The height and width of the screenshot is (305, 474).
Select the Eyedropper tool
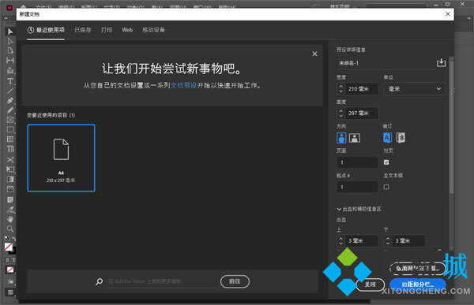tap(10, 210)
